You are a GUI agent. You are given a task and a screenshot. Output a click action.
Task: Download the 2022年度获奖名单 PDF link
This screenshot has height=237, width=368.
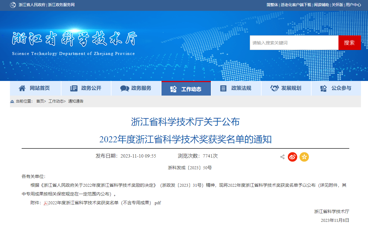(x=104, y=203)
